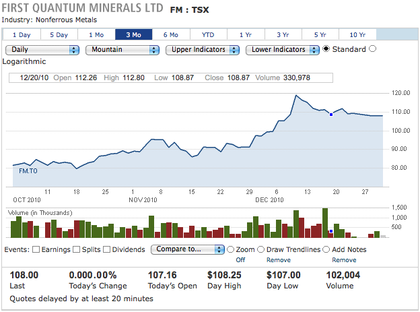This screenshot has height=312, width=420.
Task: Expand the Upper Indicators dropdown
Action: point(202,50)
